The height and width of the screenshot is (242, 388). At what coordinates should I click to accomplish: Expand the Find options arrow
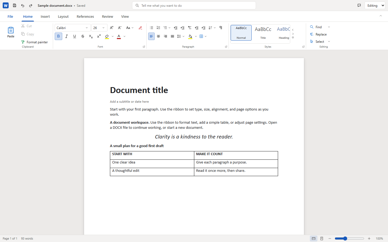click(329, 27)
